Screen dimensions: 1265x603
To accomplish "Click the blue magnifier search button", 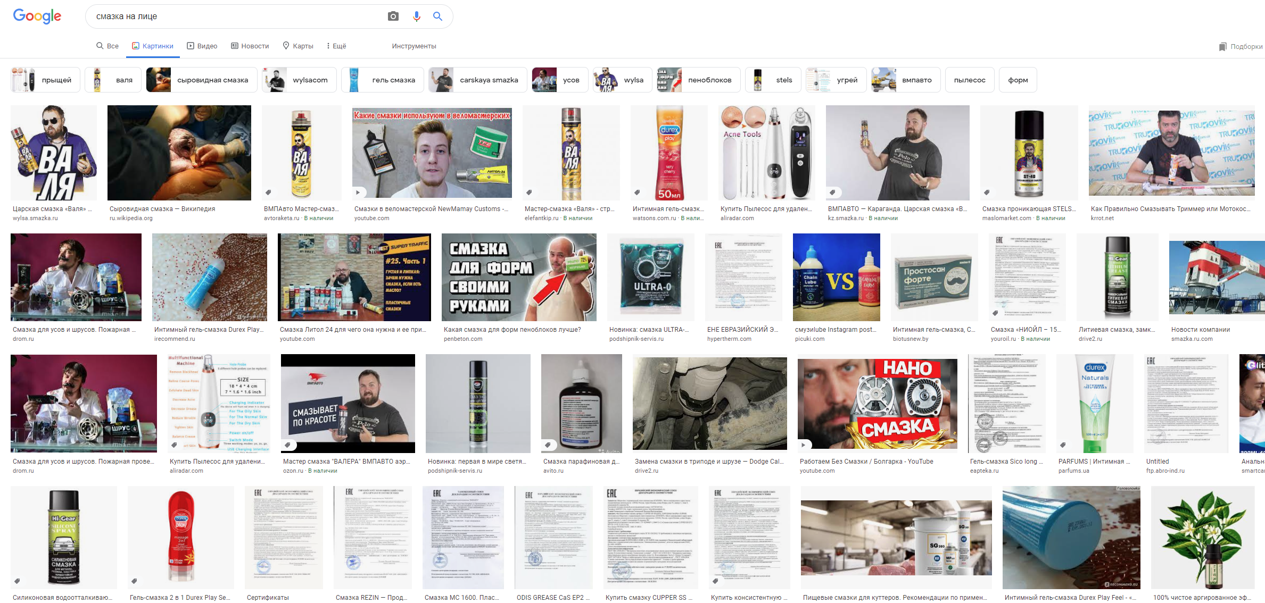I will click(437, 16).
